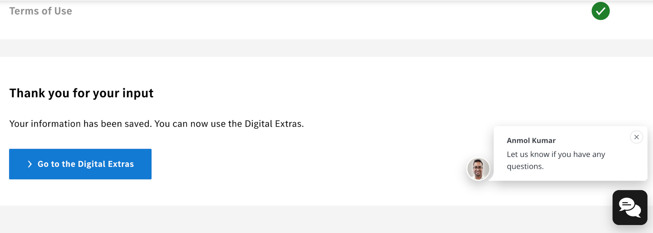This screenshot has width=653, height=233.
Task: Click the completed-status check circle
Action: point(600,11)
